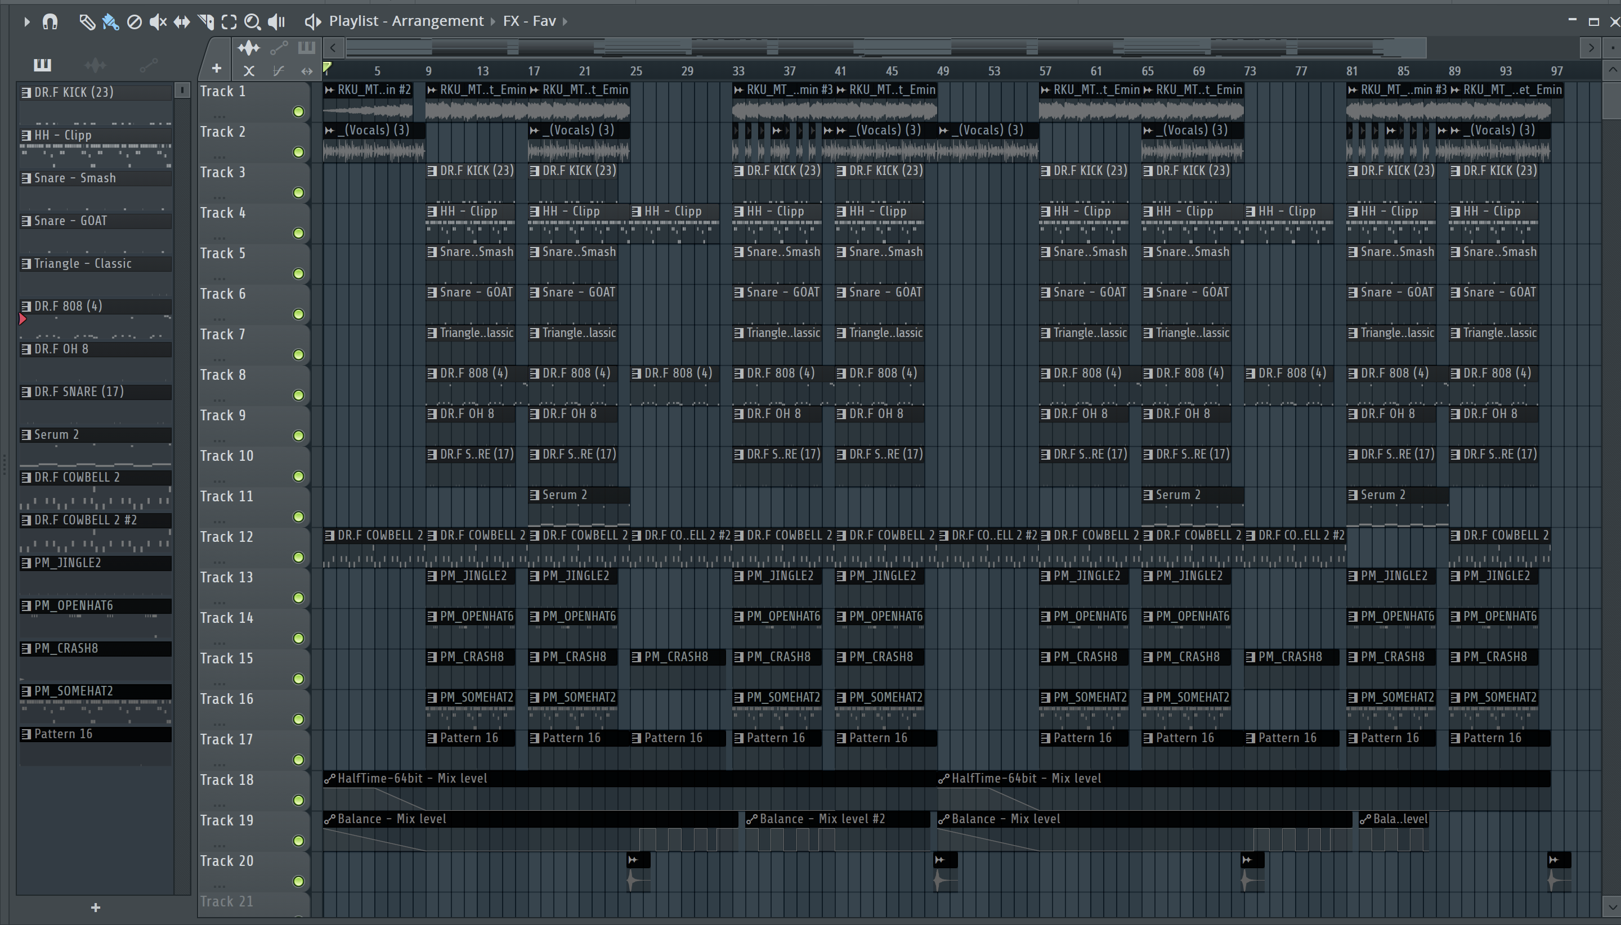Viewport: 1621px width, 925px height.
Task: Select HH - Clipp in pattern picker
Action: pyautogui.click(x=95, y=136)
